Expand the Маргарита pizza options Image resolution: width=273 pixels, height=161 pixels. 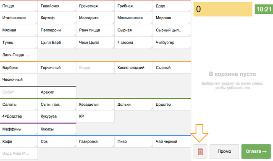pyautogui.click(x=95, y=18)
